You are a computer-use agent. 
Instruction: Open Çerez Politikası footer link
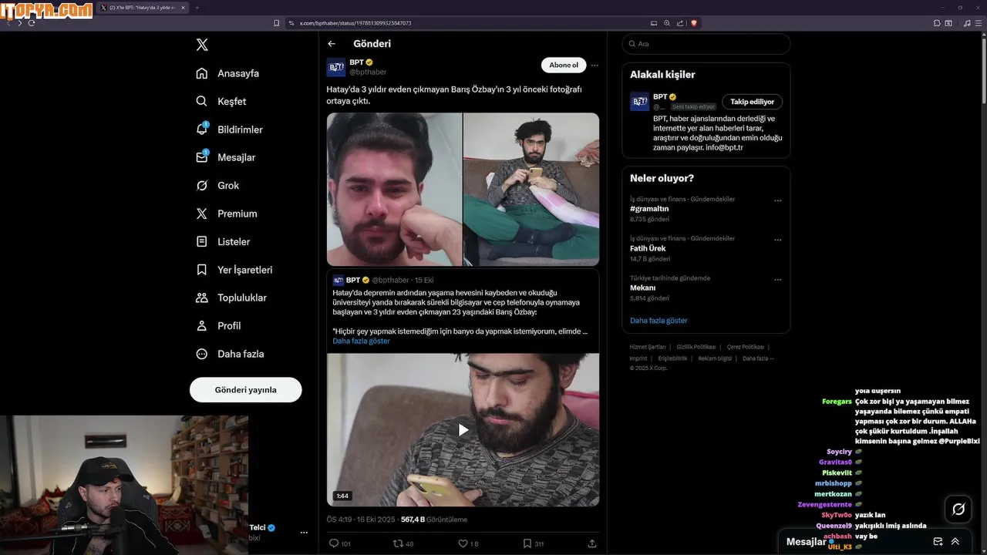tap(746, 347)
